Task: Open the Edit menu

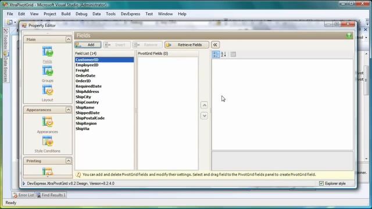Action: click(x=22, y=14)
